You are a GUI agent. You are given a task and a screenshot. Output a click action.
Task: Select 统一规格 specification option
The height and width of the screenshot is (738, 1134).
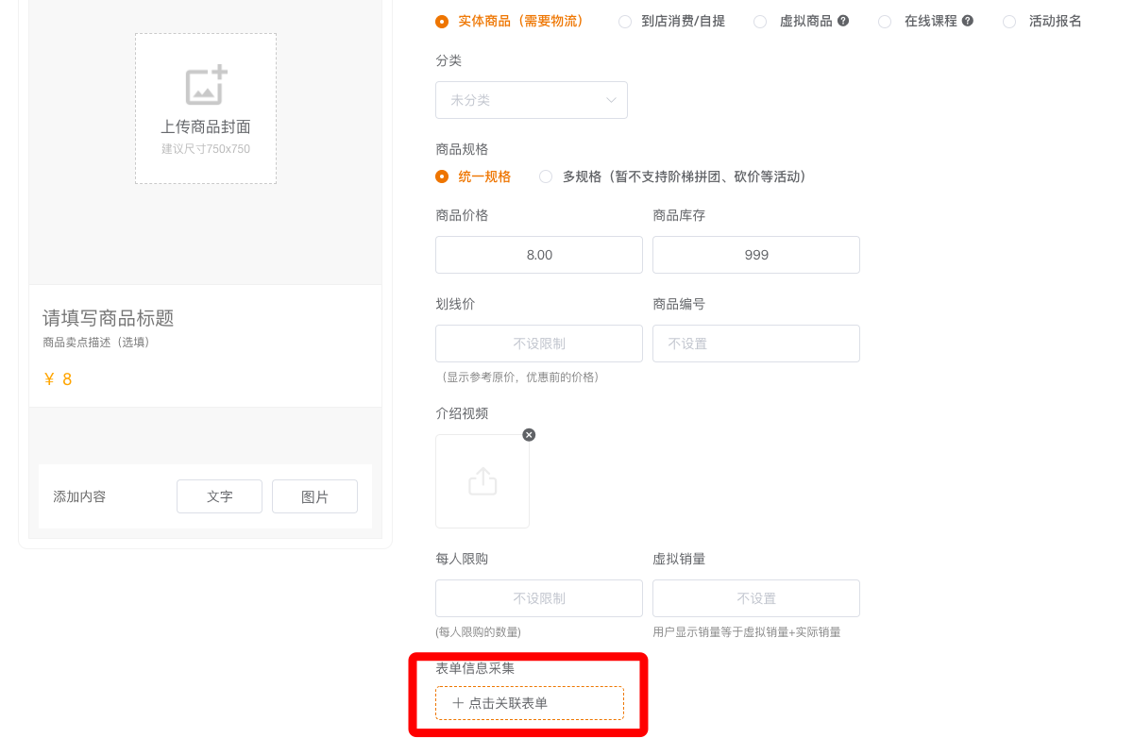(x=442, y=176)
